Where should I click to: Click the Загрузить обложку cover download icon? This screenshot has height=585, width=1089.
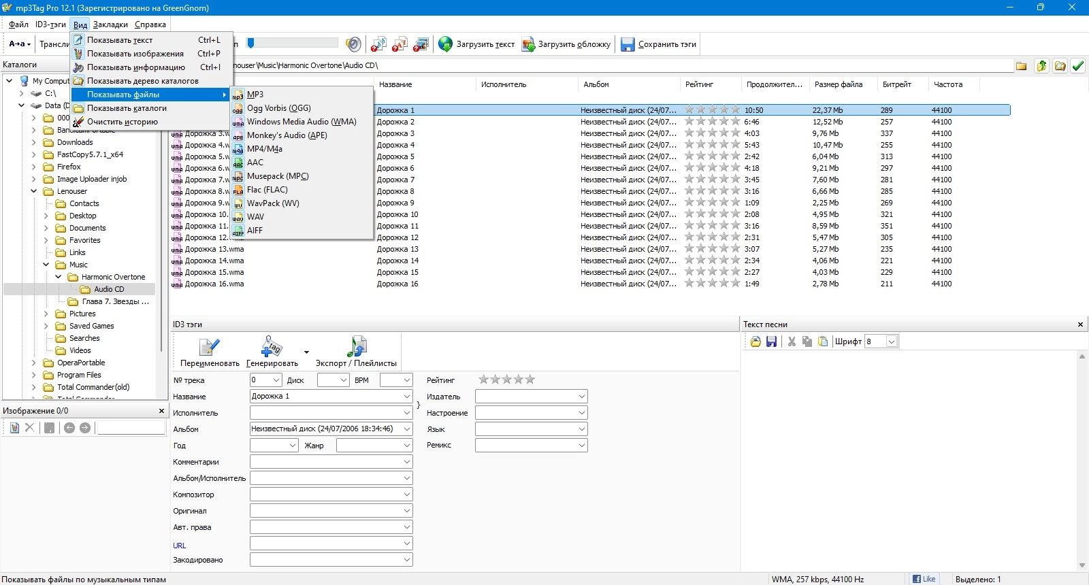point(528,44)
